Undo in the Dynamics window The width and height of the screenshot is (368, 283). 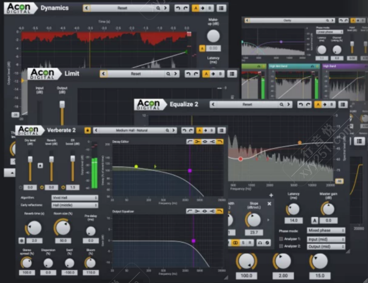pyautogui.click(x=178, y=8)
